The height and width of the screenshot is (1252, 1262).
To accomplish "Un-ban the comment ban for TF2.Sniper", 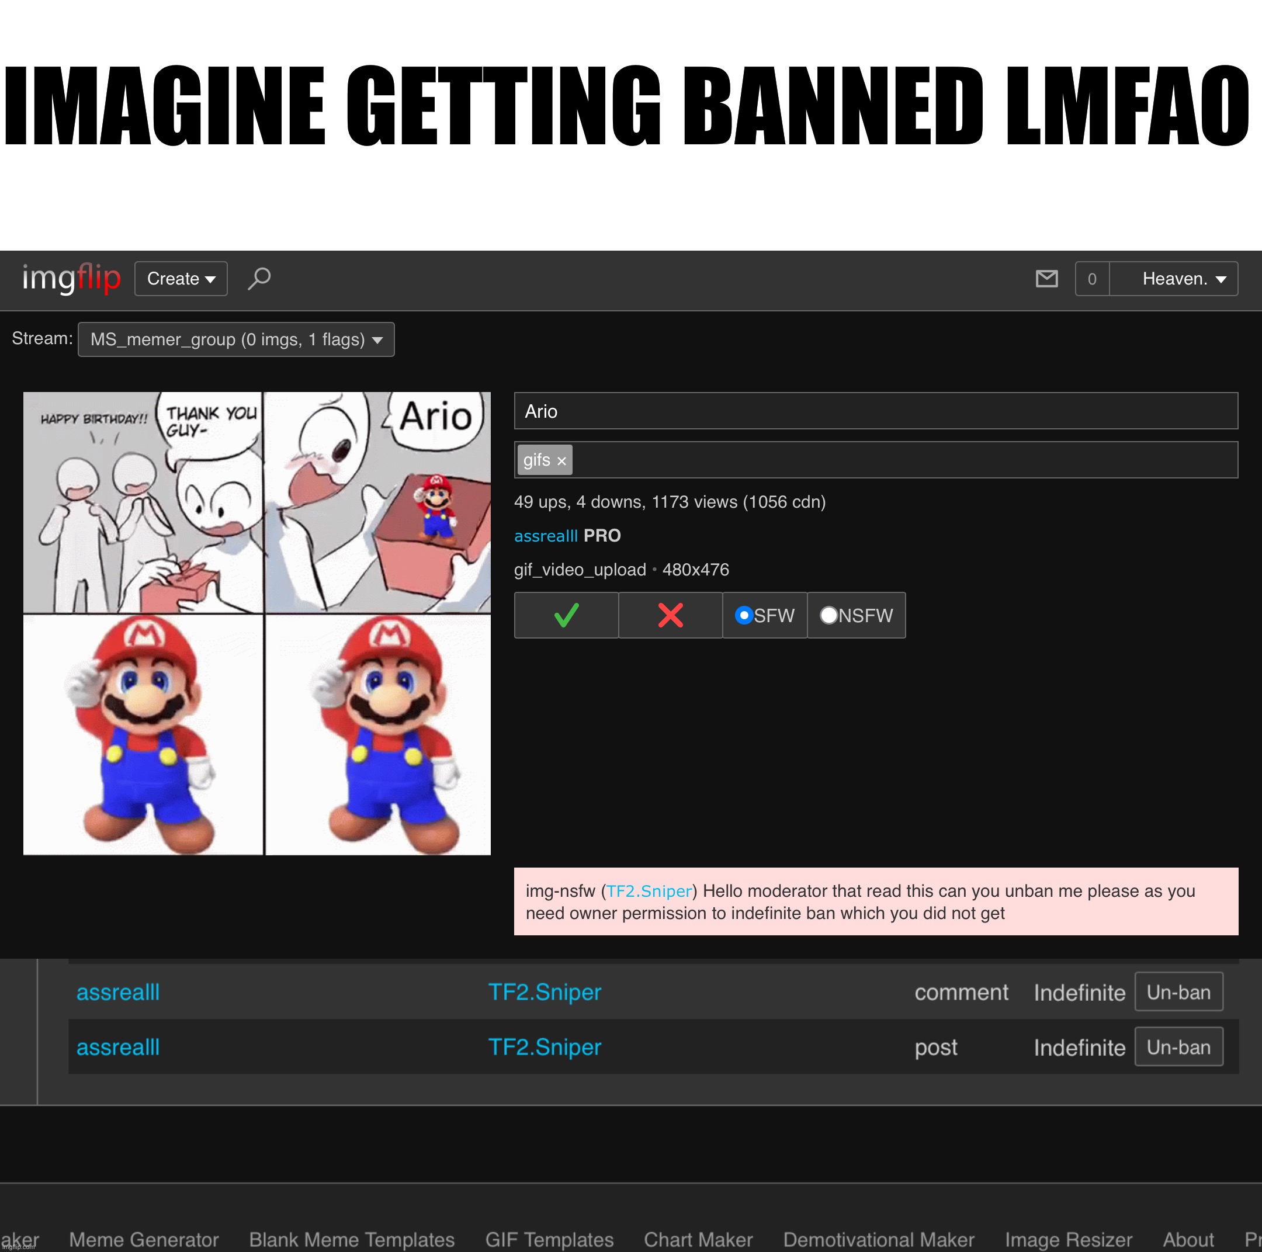I will (1178, 992).
